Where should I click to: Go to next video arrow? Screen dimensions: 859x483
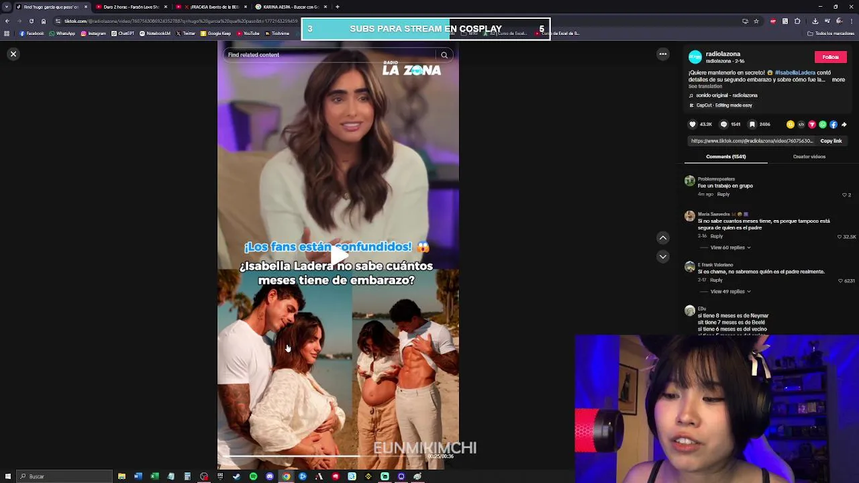tap(662, 256)
